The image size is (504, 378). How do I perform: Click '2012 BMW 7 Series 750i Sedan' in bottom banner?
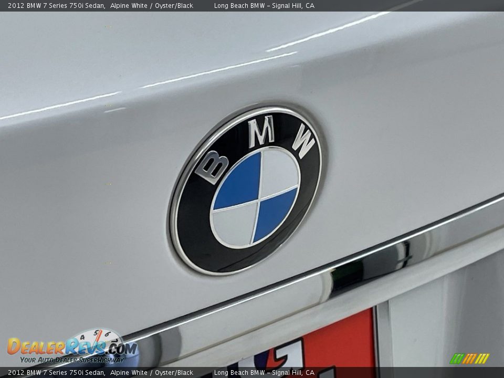[x=57, y=373]
